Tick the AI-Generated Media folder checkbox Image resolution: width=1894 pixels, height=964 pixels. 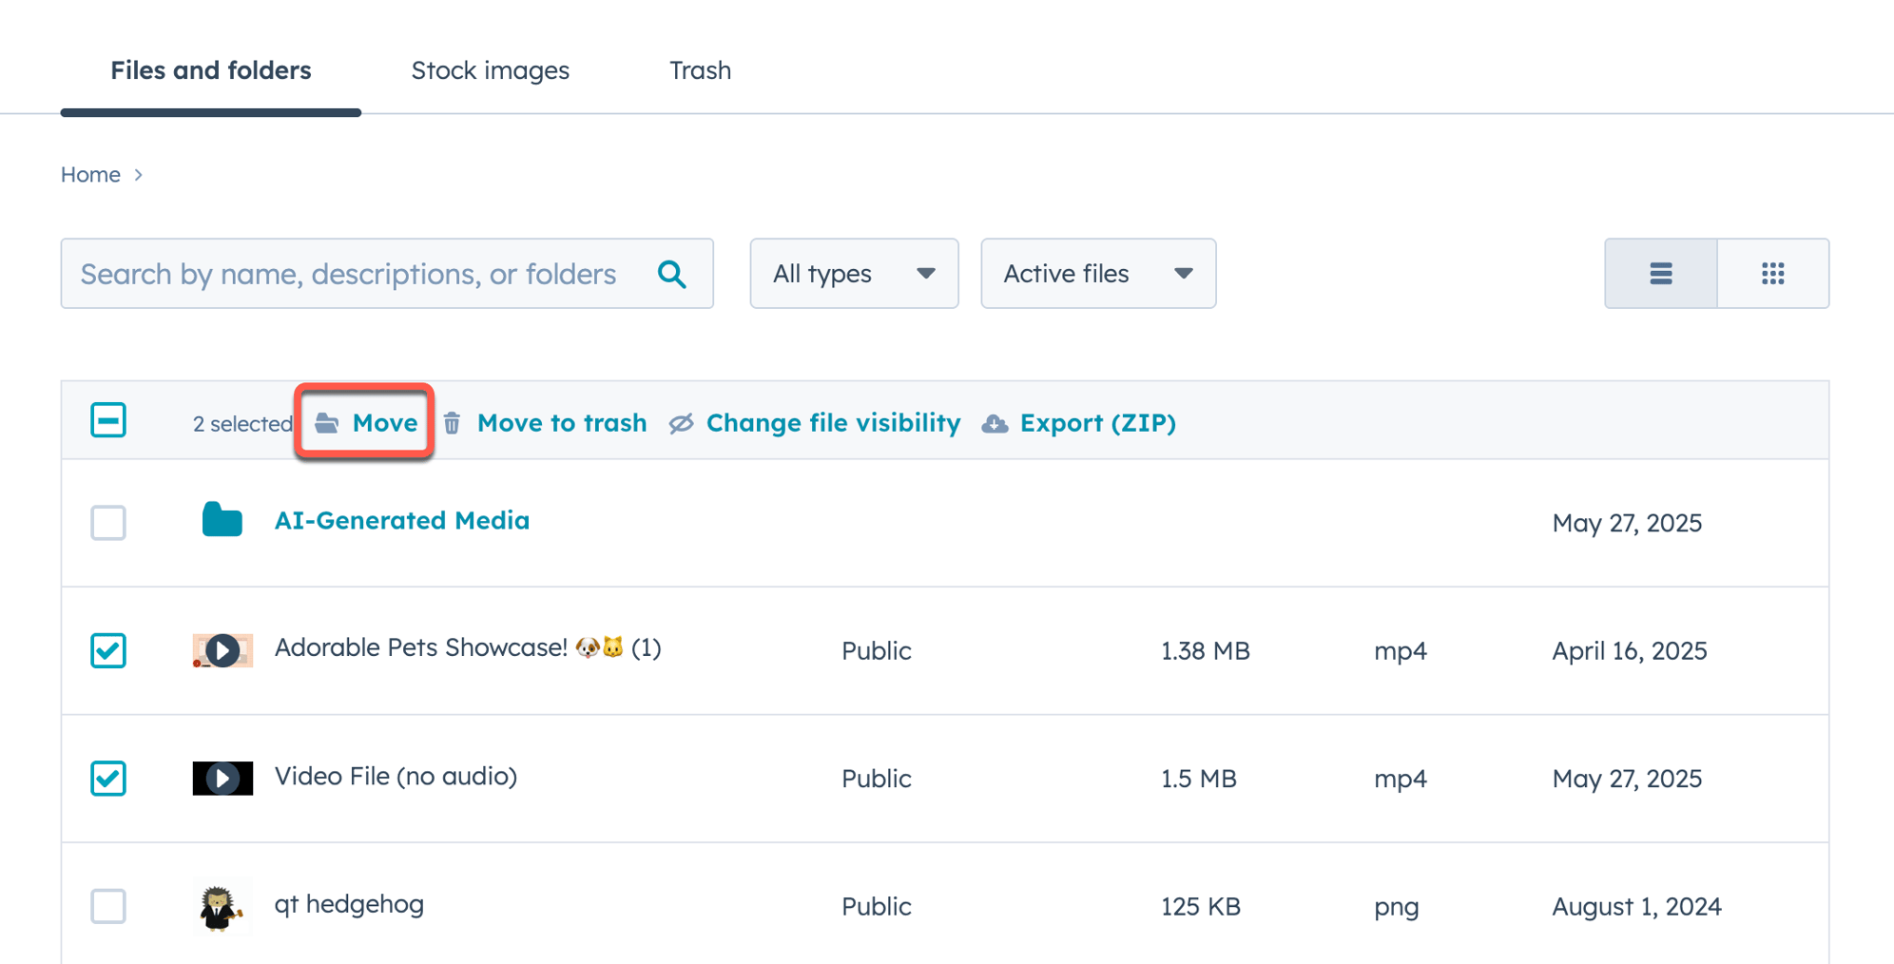[x=108, y=522]
